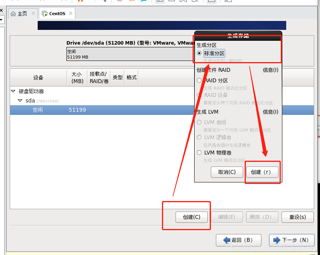Click the back arrow icon on 返回
This screenshot has width=320, height=255.
tap(227, 240)
